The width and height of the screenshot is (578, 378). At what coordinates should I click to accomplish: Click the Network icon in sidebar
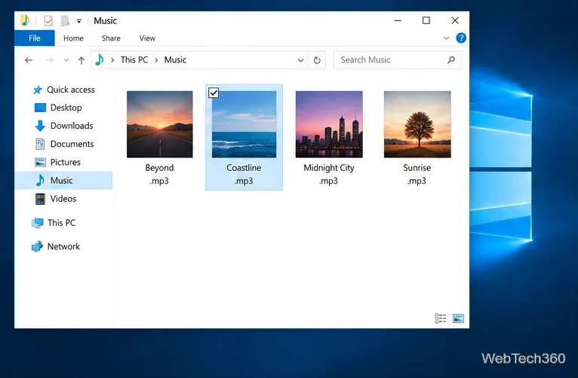coord(37,246)
